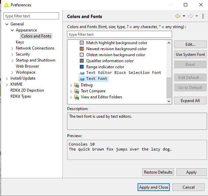Expand the Install/Update node
Screen dimensions: 208x196
point(7,79)
